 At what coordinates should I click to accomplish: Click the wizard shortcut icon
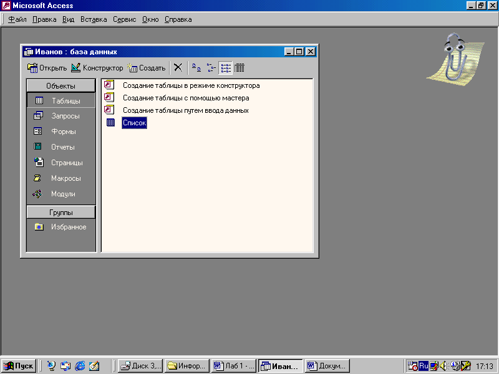click(x=109, y=97)
